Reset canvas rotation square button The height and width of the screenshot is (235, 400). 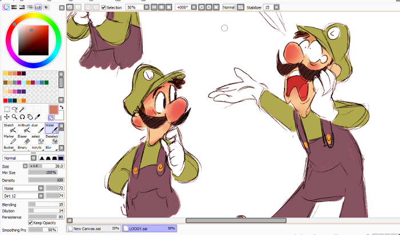[216, 7]
